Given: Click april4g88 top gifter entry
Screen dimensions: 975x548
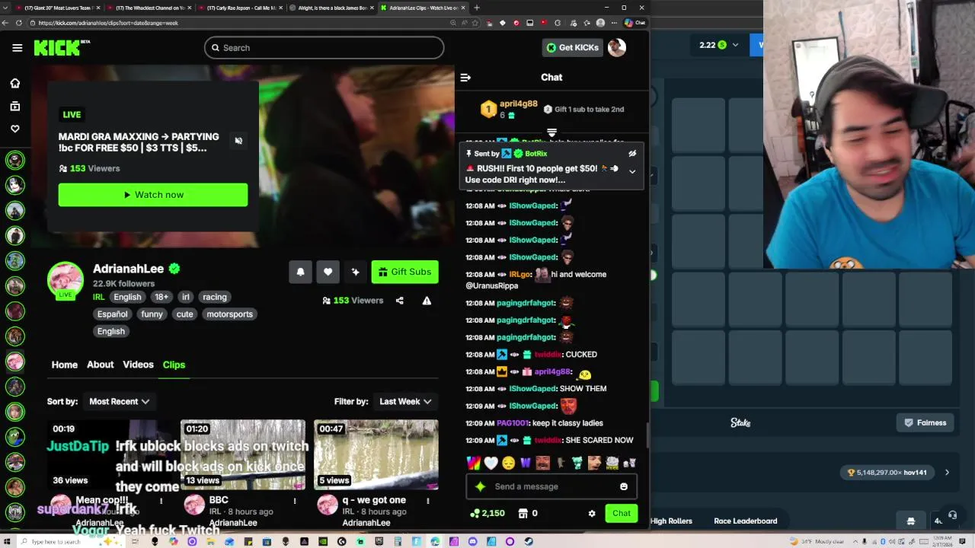Looking at the screenshot, I should [510, 109].
